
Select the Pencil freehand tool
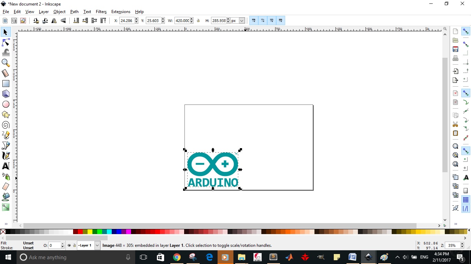[6, 135]
